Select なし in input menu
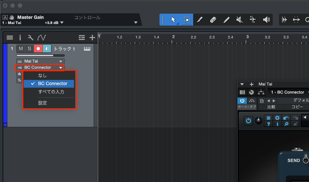309x182 pixels. (x=49, y=75)
